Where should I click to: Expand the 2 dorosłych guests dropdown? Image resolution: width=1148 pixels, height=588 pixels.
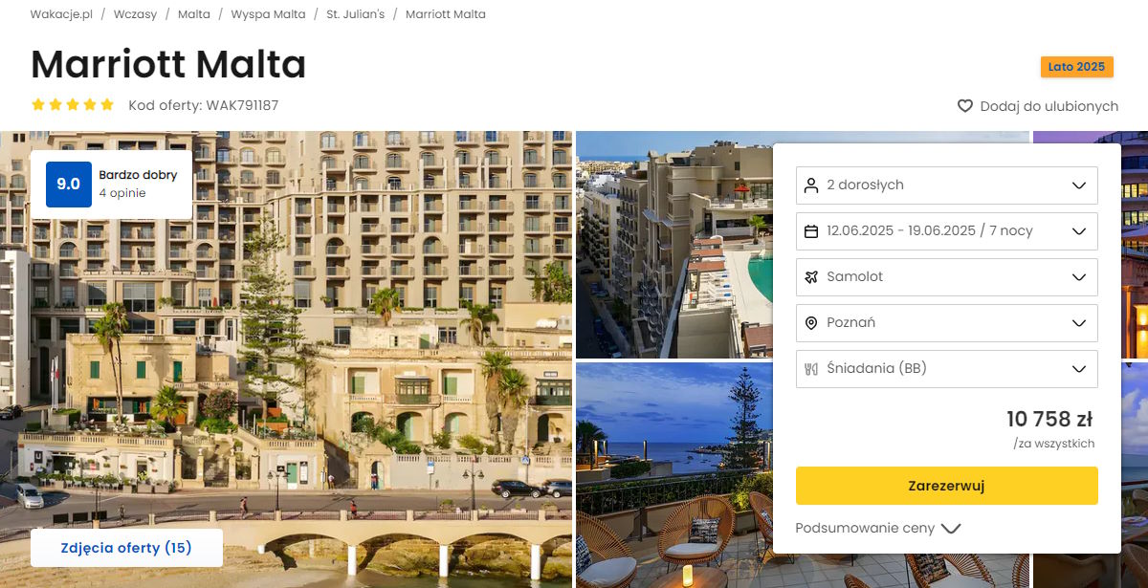[x=946, y=185]
